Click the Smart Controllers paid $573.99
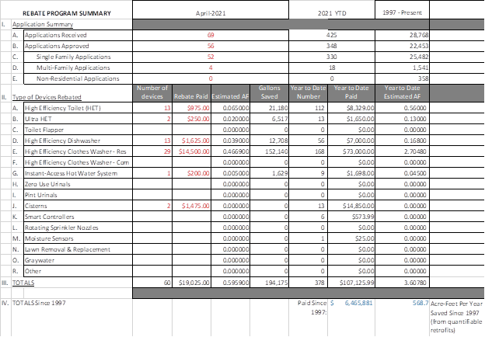The height and width of the screenshot is (337, 485). 363,217
